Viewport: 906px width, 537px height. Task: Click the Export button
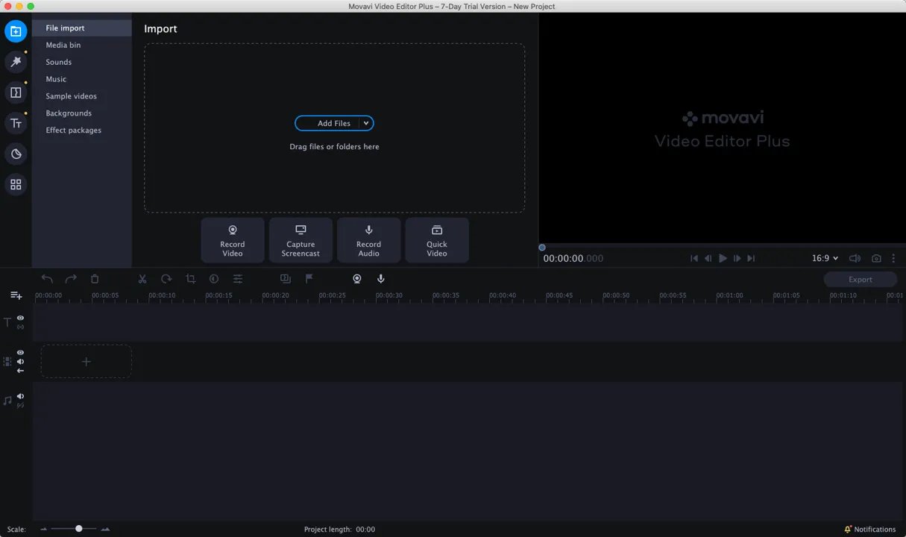[861, 280]
